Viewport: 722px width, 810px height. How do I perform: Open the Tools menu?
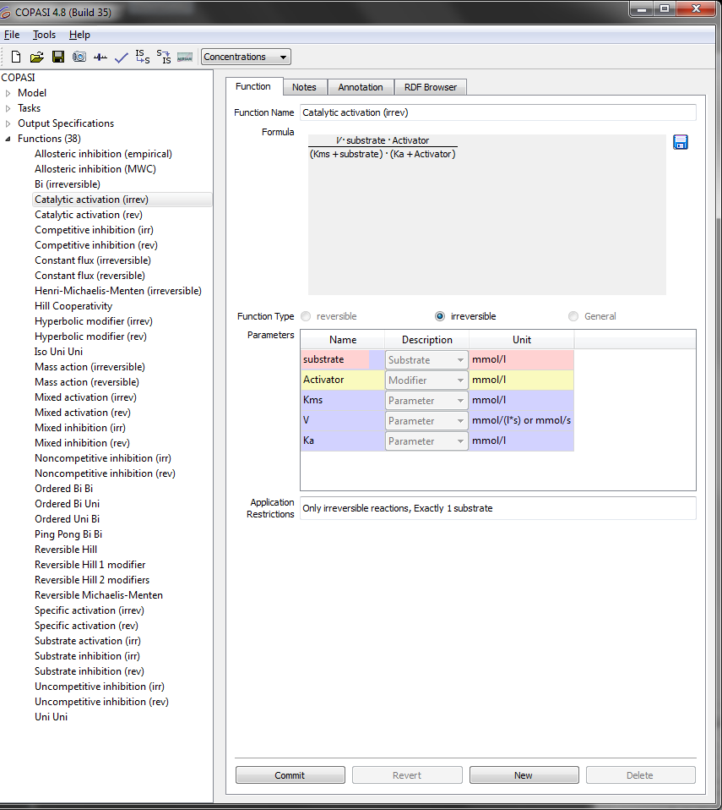tap(44, 35)
